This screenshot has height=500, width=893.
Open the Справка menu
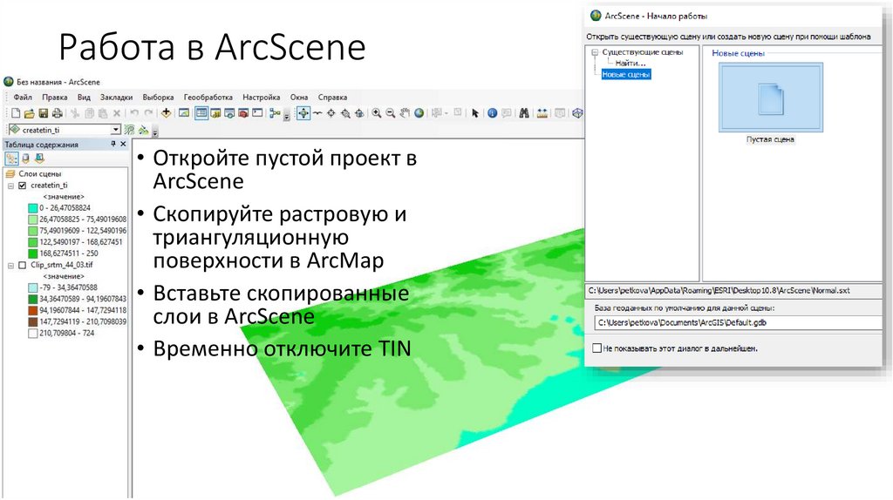click(332, 98)
